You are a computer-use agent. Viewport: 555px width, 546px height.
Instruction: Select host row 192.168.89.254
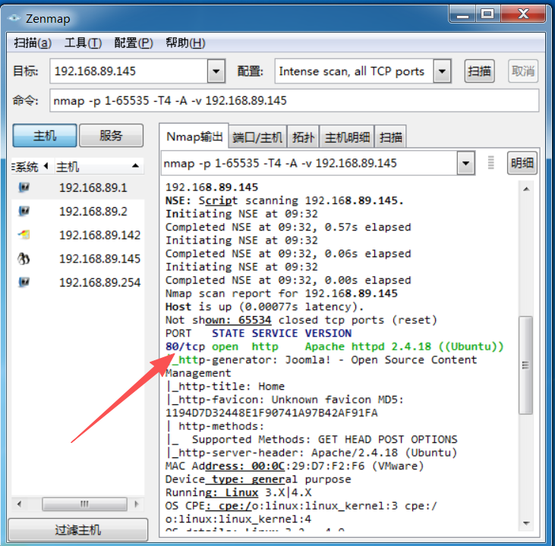point(78,282)
